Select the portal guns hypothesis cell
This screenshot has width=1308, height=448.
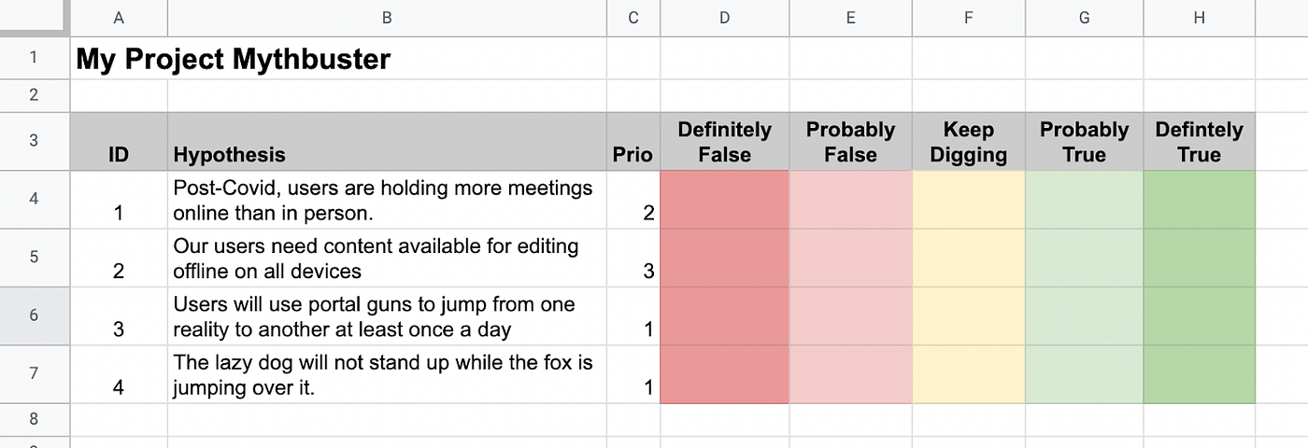(x=387, y=316)
